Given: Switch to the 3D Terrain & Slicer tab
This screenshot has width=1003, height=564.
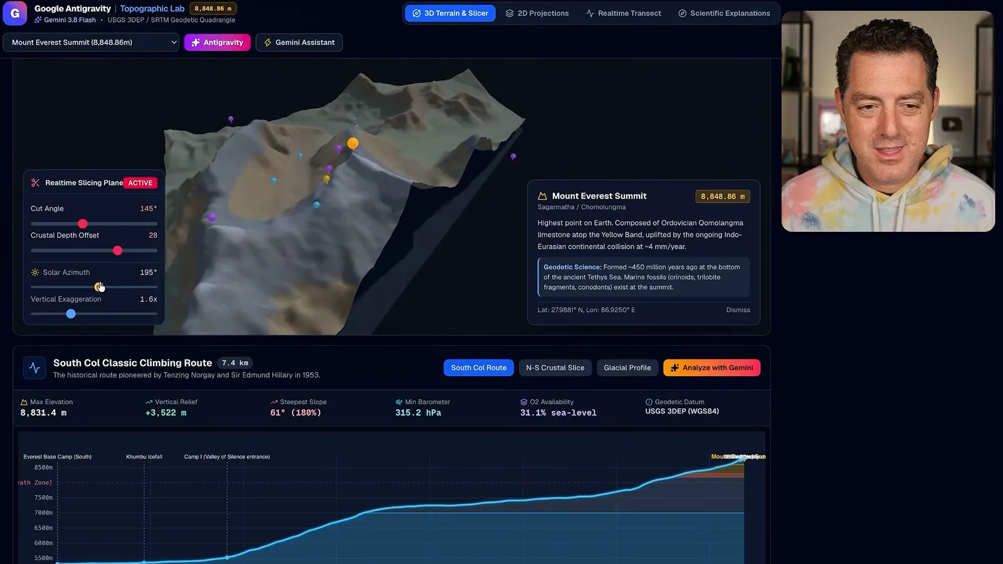Looking at the screenshot, I should 450,13.
